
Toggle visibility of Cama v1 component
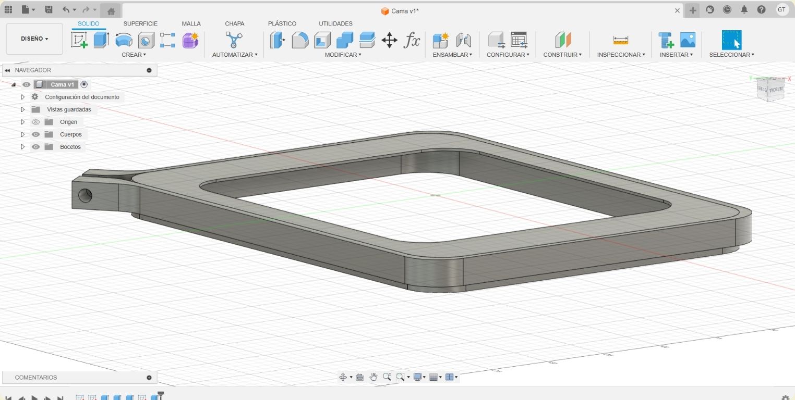click(x=27, y=84)
